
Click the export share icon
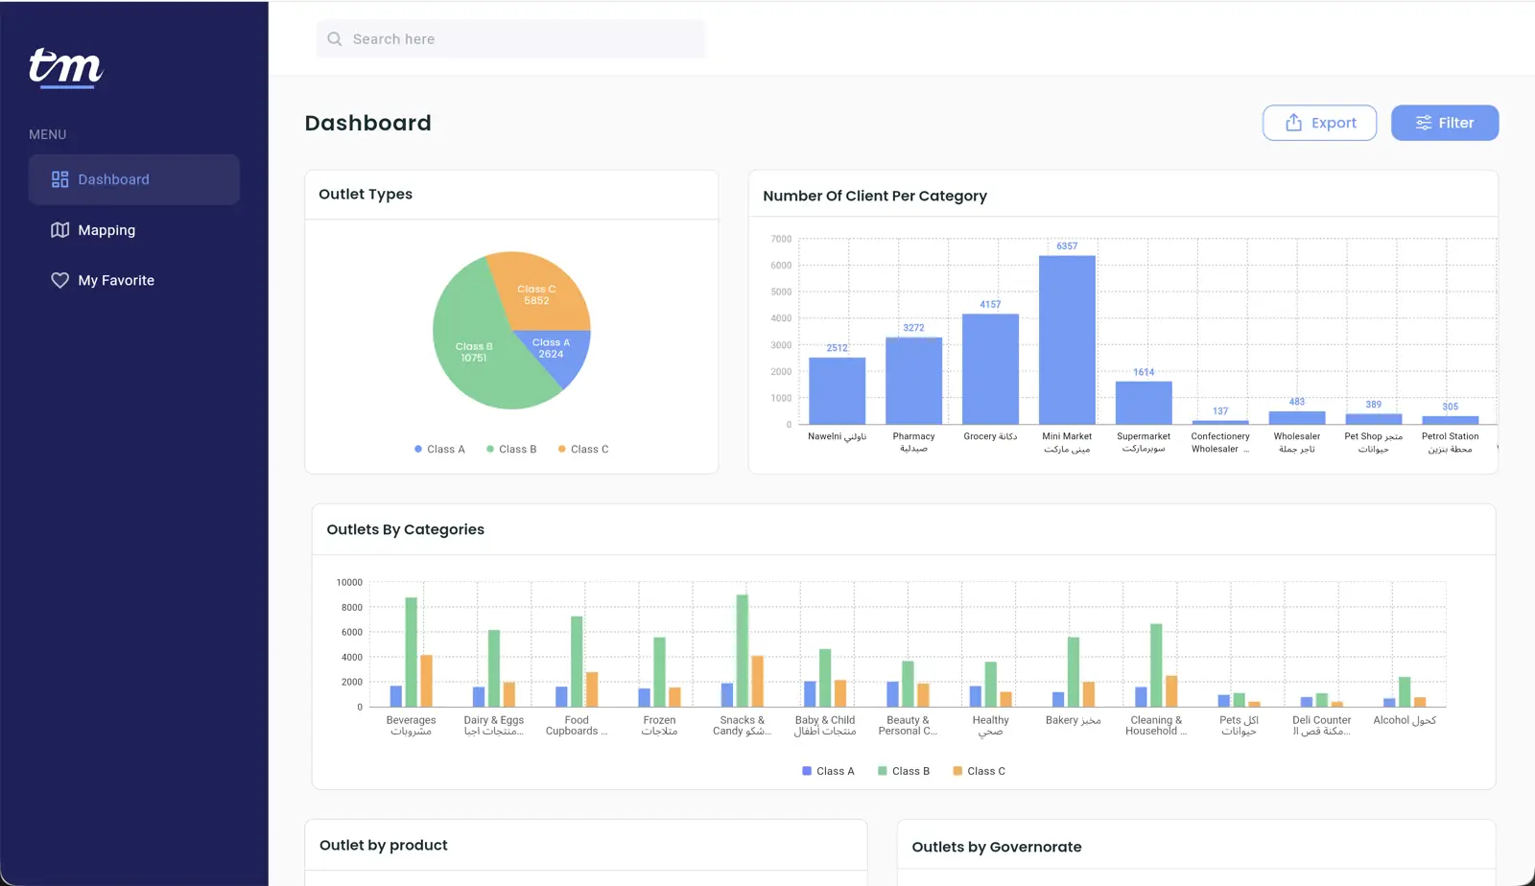pos(1293,123)
